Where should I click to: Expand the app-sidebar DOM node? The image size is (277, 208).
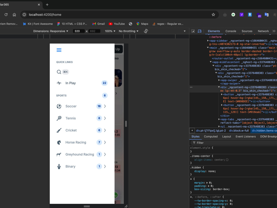(x=208, y=41)
